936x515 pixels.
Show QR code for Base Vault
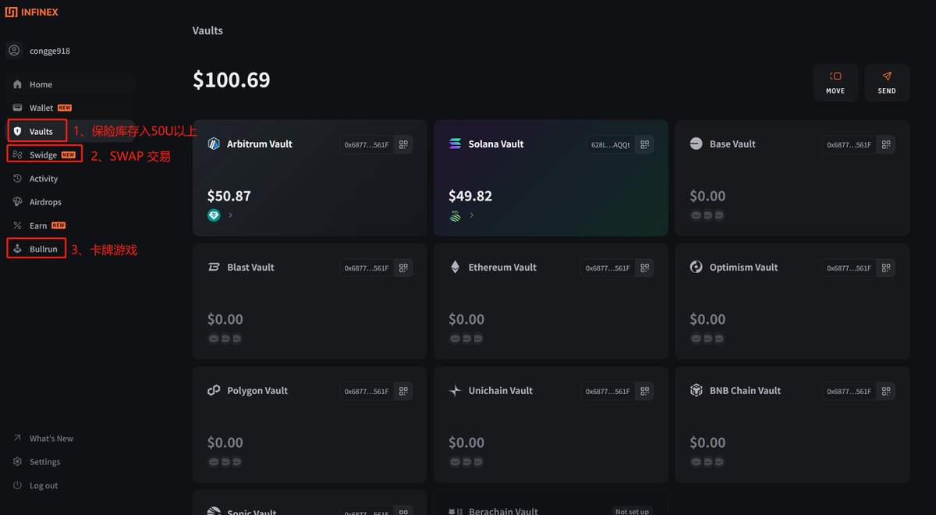pos(885,144)
